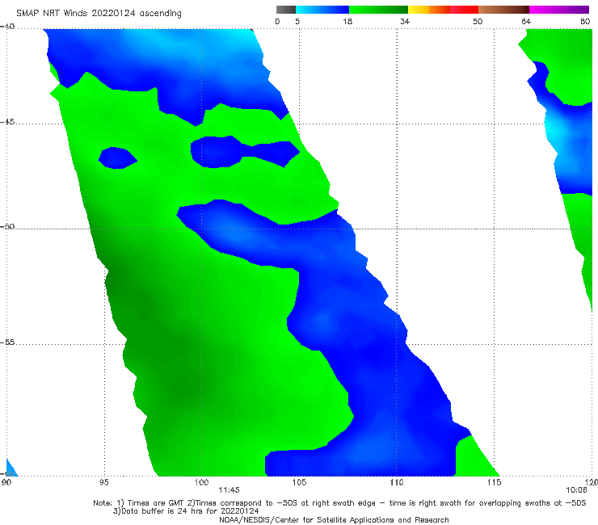
Task: Click the magenta-purple segment of the color bar
Action: pyautogui.click(x=559, y=10)
